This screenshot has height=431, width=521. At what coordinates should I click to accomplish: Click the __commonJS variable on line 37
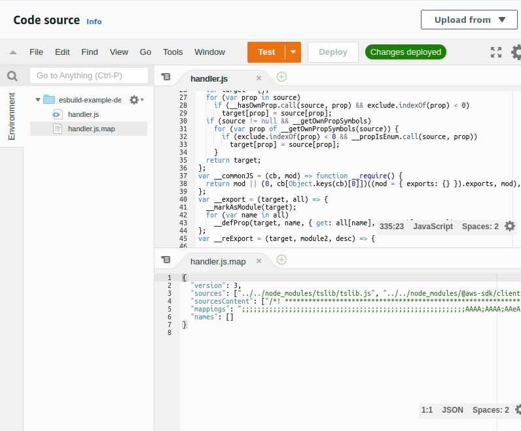(234, 176)
